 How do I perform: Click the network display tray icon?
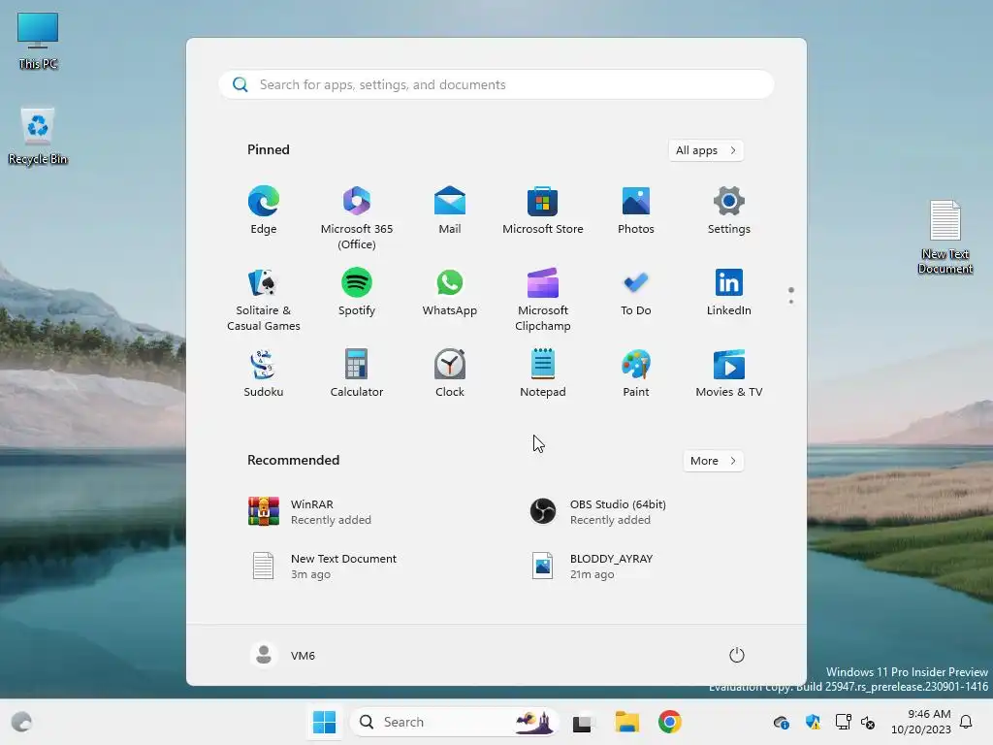(843, 722)
